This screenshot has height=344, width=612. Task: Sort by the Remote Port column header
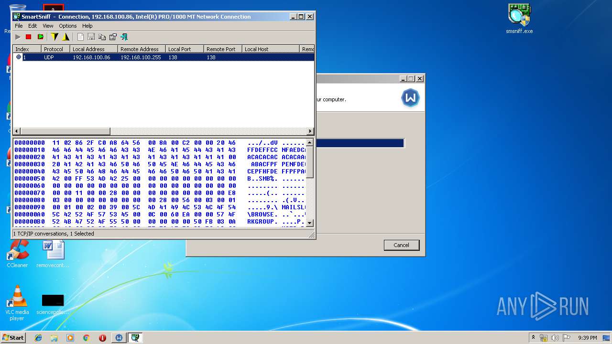223,49
